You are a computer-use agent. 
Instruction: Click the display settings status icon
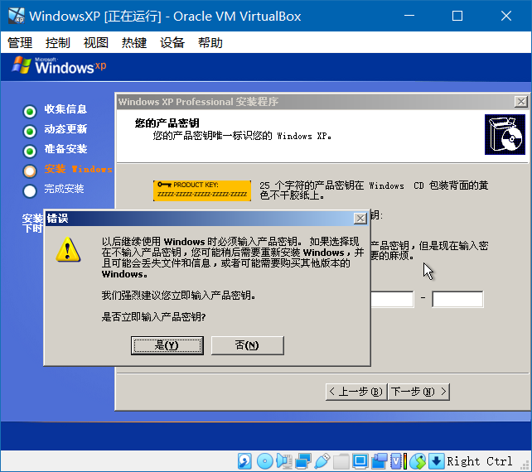(360, 461)
